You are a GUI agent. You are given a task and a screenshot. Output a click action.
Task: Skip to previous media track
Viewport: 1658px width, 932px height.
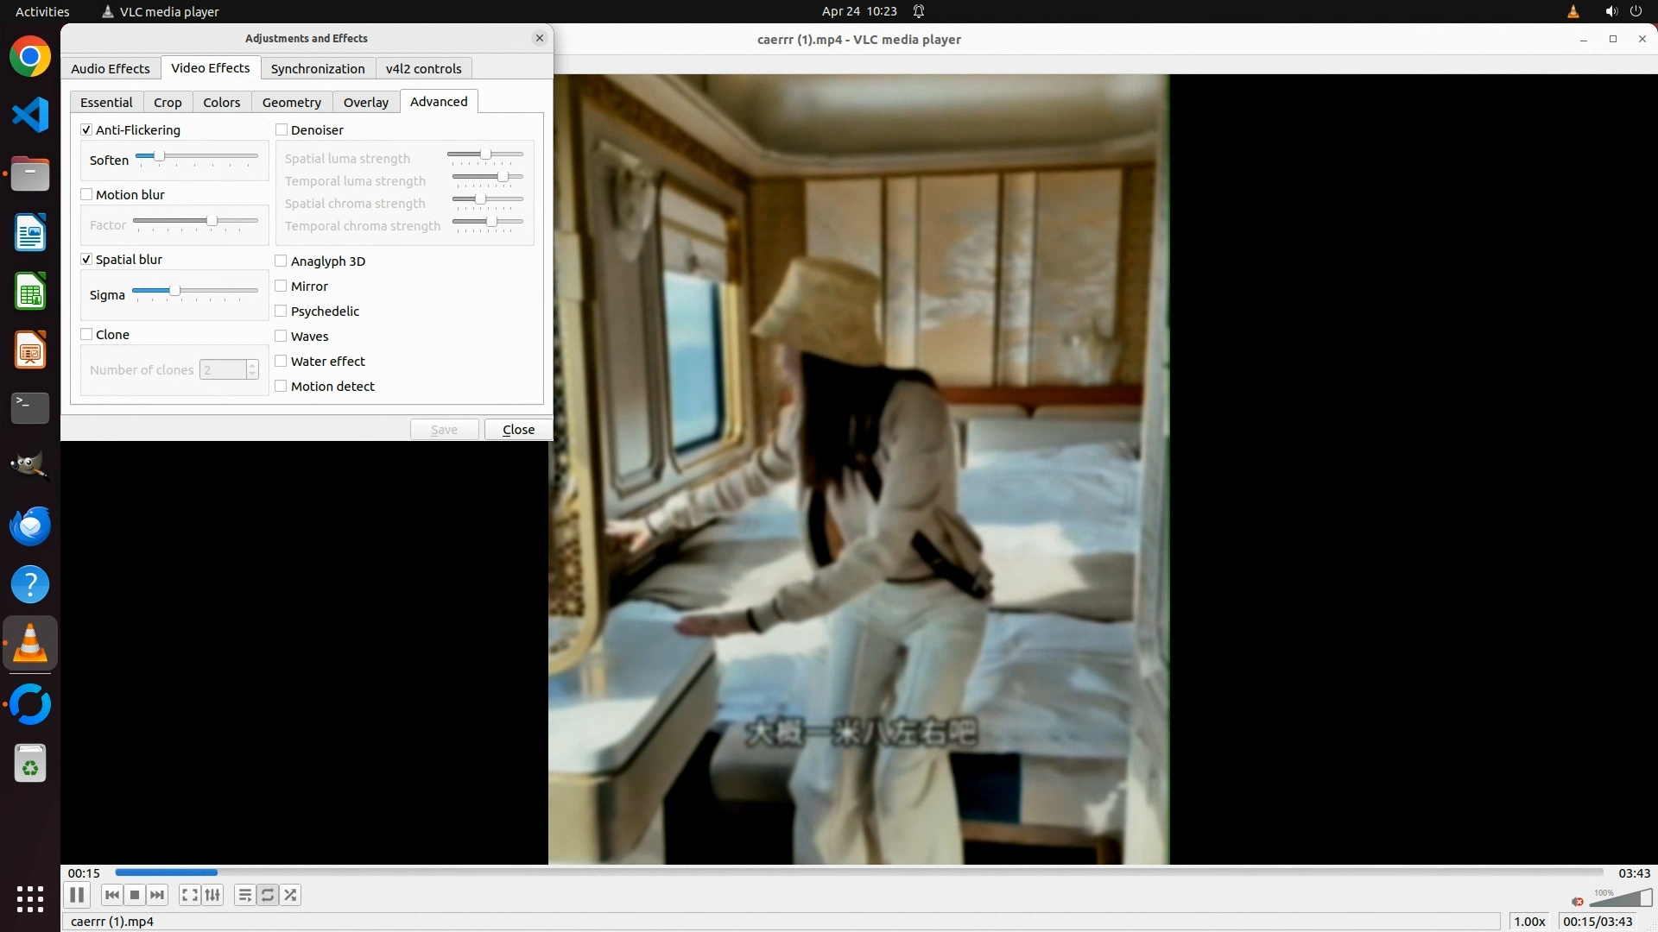click(x=112, y=895)
